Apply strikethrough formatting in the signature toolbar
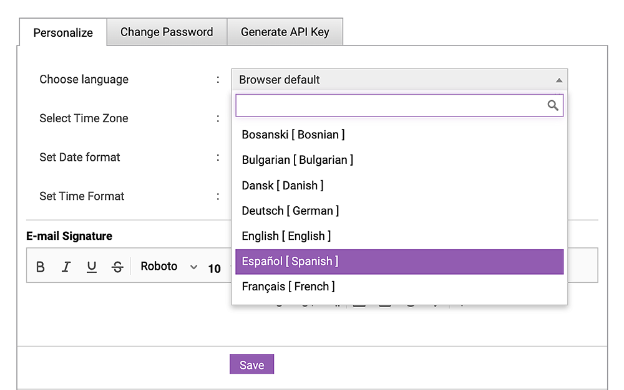The height and width of the screenshot is (390, 624). pos(117,266)
